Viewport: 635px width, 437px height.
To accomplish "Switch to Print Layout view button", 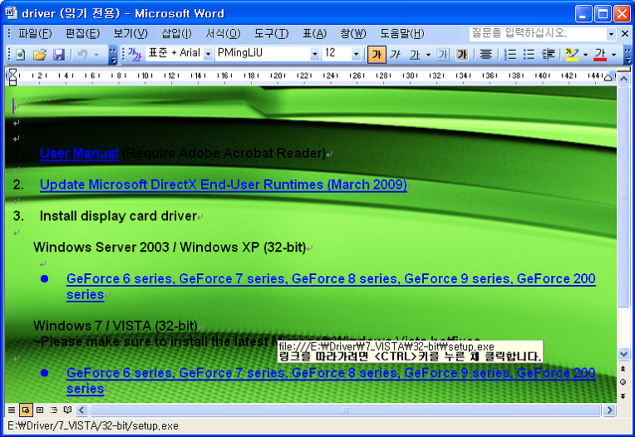I will tap(40, 410).
